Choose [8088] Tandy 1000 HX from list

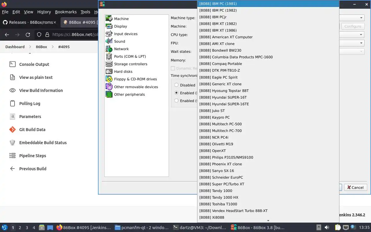pos(268,197)
